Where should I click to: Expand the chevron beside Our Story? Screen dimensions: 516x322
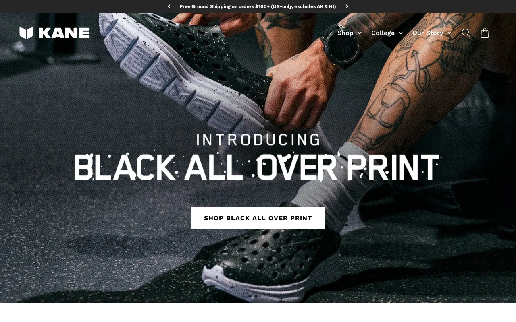tap(449, 33)
